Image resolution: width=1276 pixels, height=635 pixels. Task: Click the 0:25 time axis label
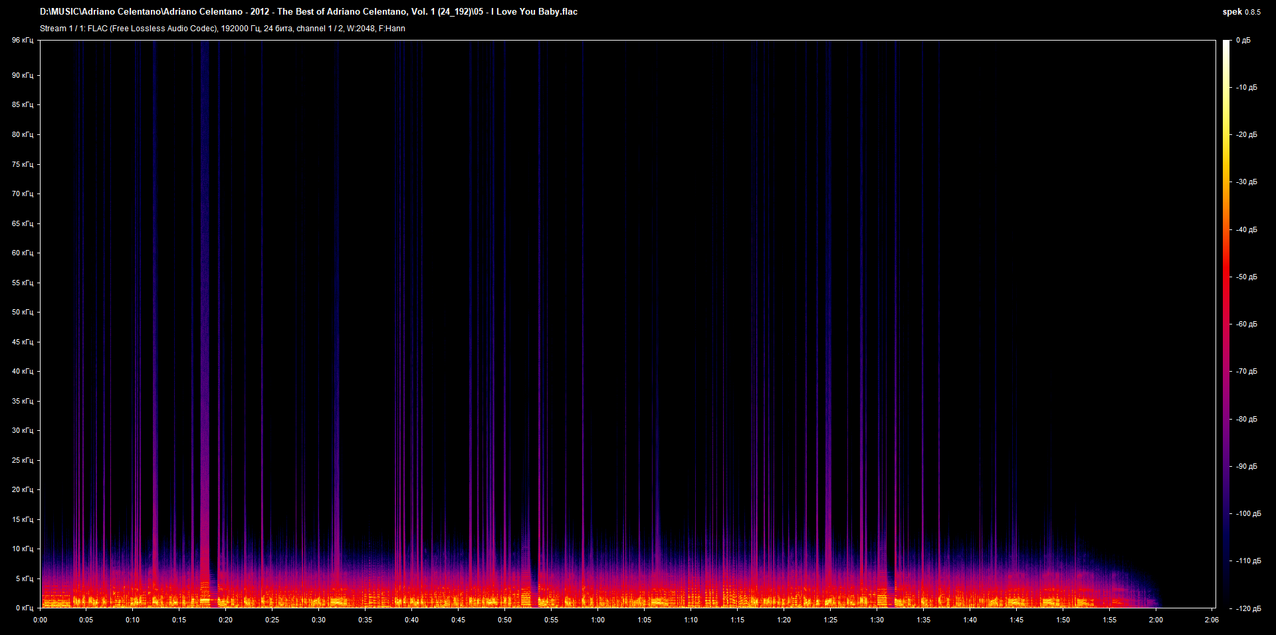pyautogui.click(x=272, y=620)
